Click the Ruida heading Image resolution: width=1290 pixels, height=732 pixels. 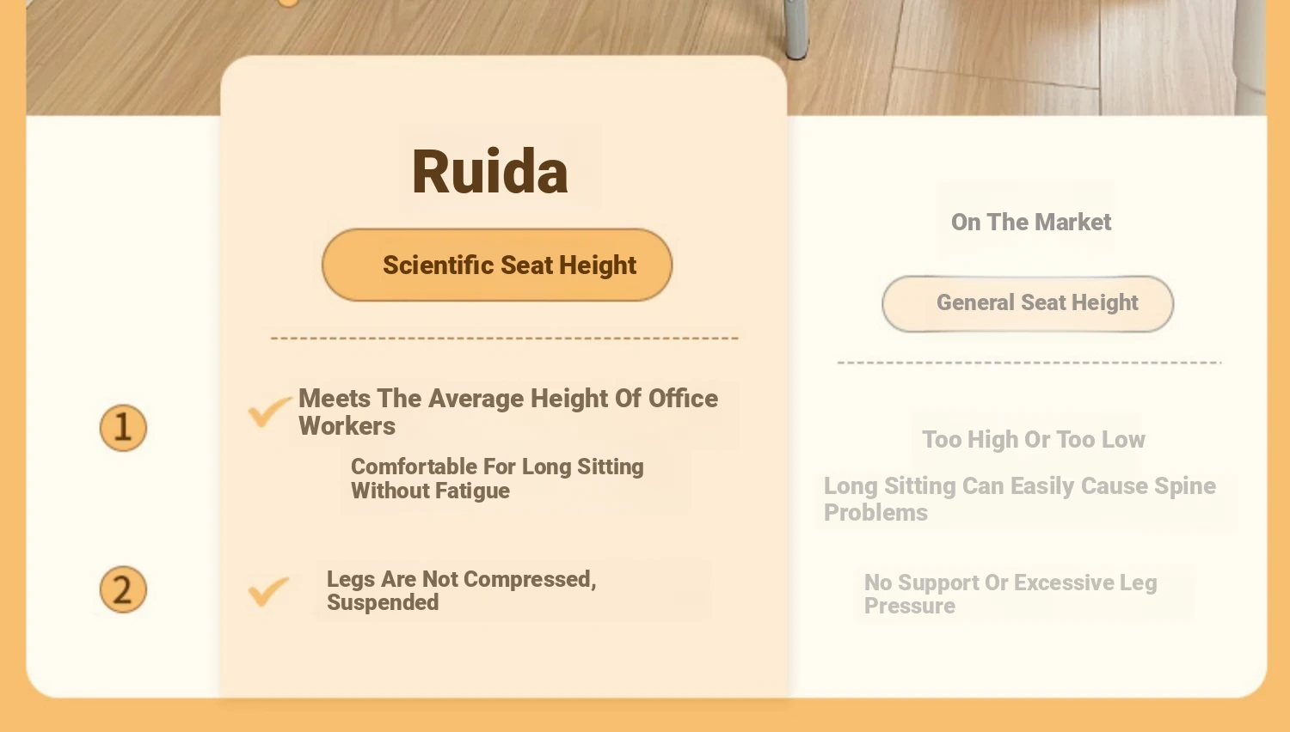(489, 172)
